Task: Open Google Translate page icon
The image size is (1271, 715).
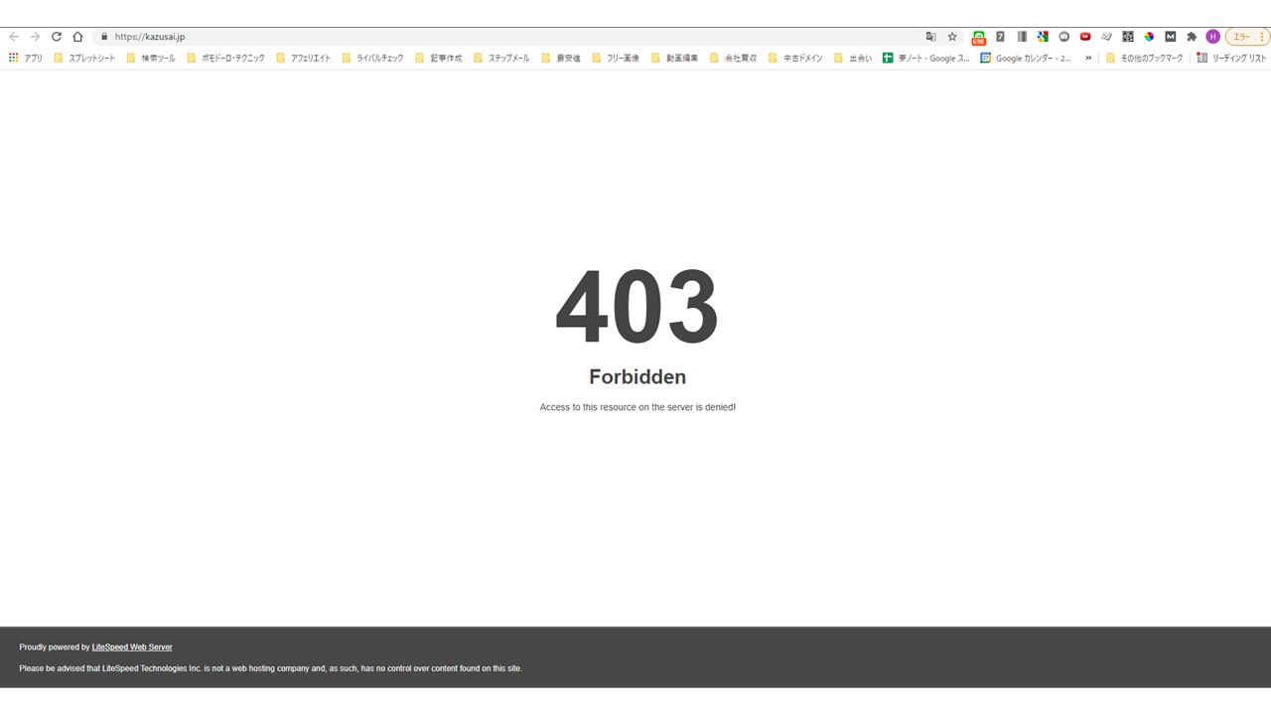Action: tap(930, 37)
